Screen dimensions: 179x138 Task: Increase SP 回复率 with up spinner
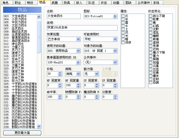(x=97, y=84)
